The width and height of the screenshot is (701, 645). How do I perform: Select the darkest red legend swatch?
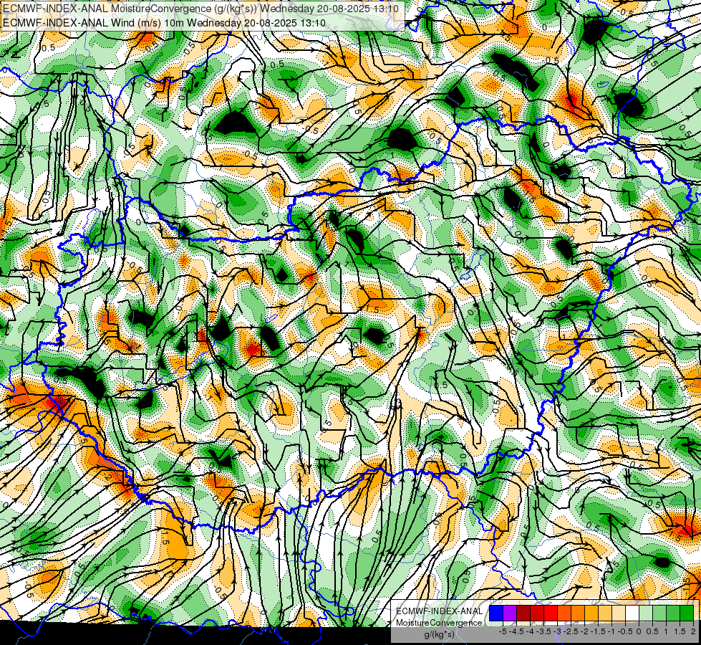point(523,613)
